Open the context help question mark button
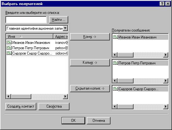Viewport: 172px width, 130px height. tap(162, 4)
